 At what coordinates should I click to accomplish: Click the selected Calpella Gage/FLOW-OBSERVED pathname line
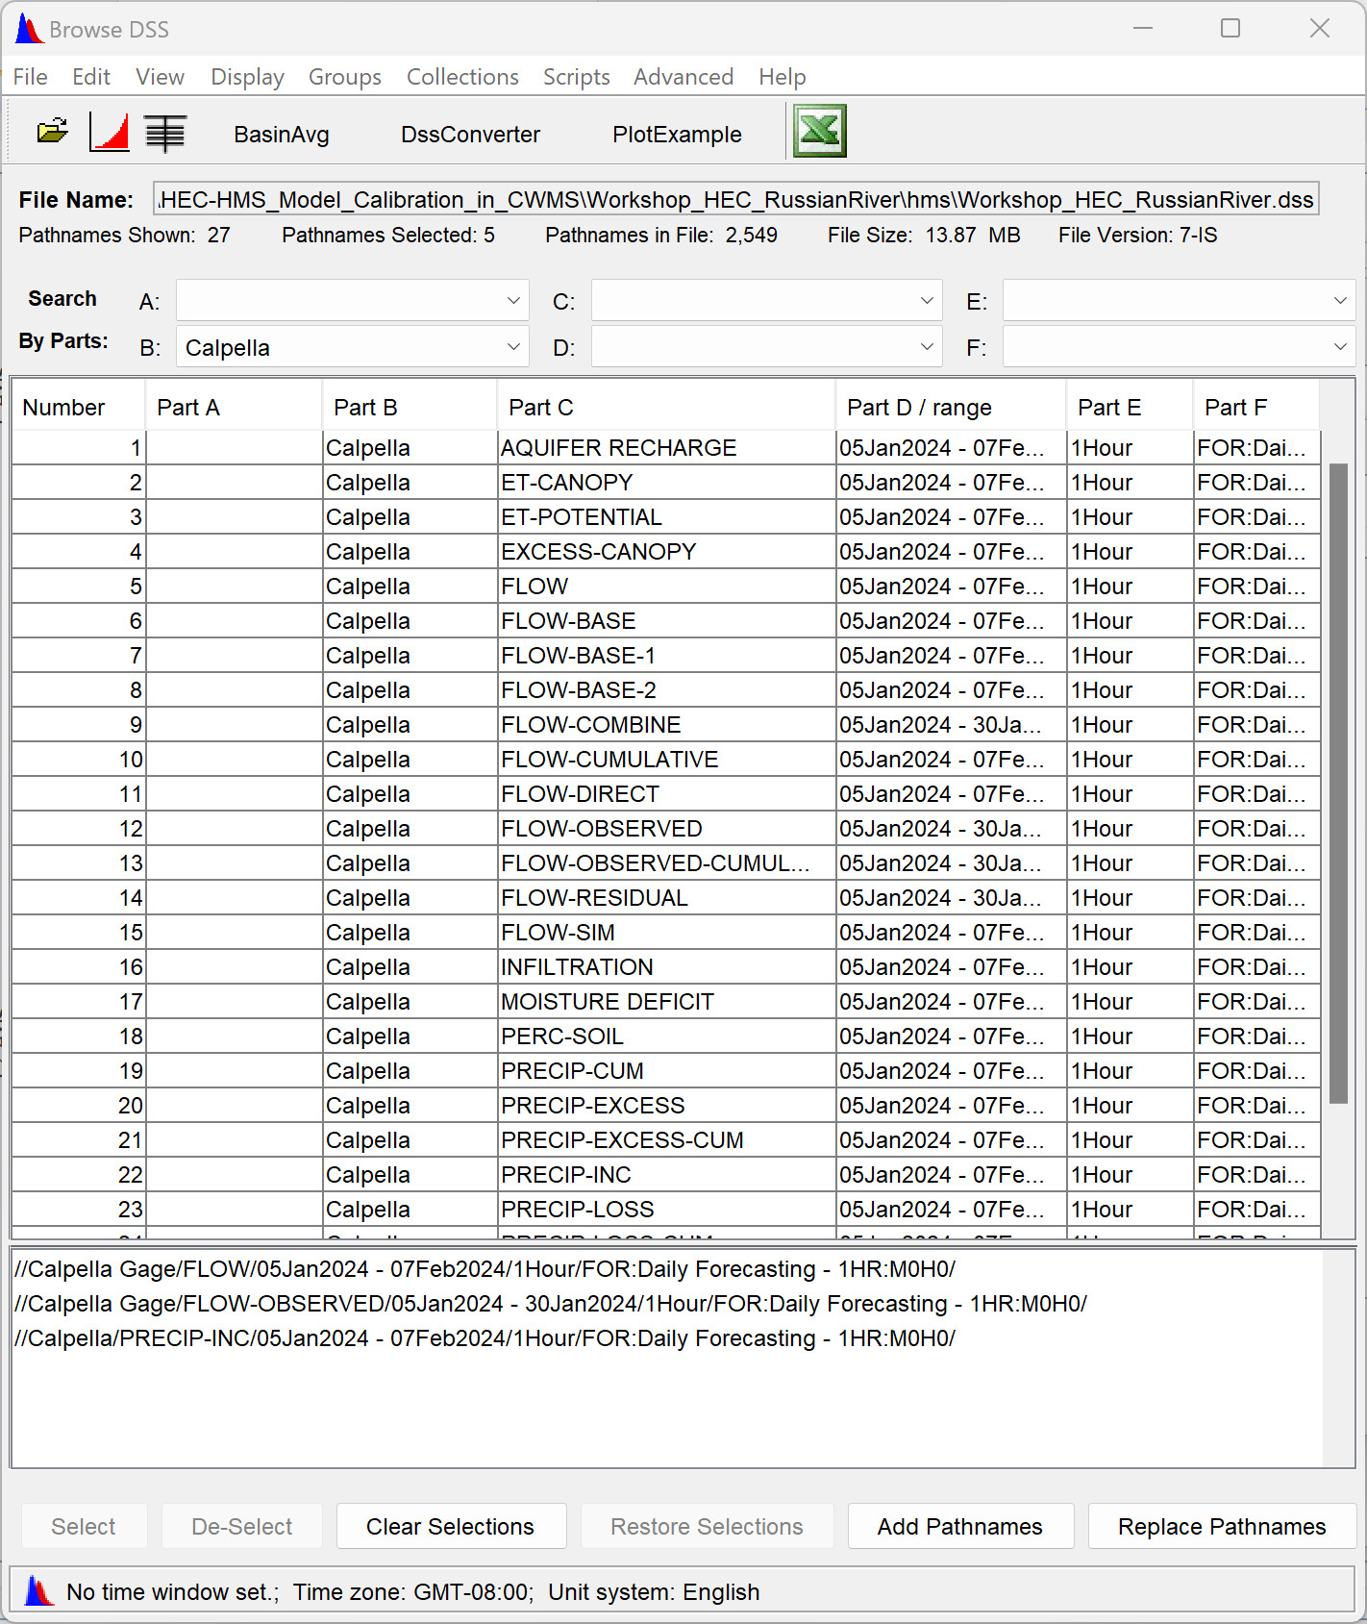(551, 1304)
